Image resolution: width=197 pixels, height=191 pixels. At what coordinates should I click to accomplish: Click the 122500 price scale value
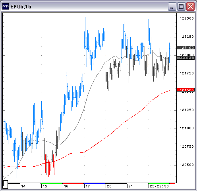click(187, 18)
